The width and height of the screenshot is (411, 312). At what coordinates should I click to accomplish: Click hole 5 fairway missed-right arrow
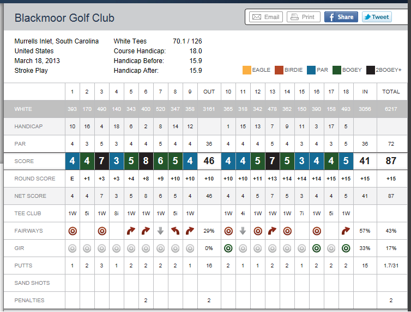point(131,231)
